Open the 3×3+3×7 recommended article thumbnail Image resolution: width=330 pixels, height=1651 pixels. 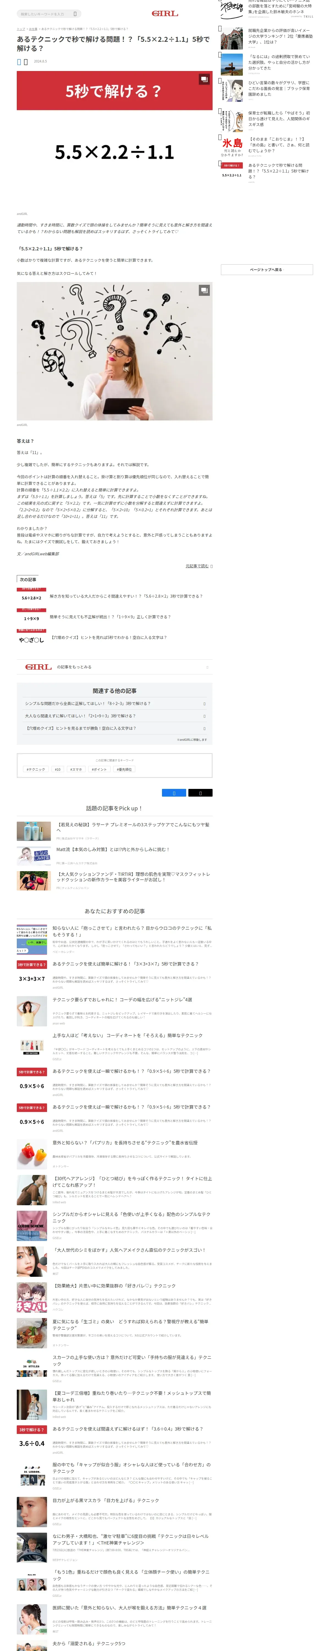(x=32, y=975)
